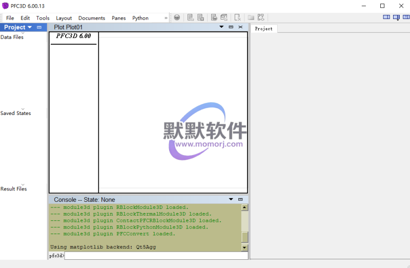Click the Plot Plot01 pane title
The height and width of the screenshot is (268, 410).
coord(68,27)
